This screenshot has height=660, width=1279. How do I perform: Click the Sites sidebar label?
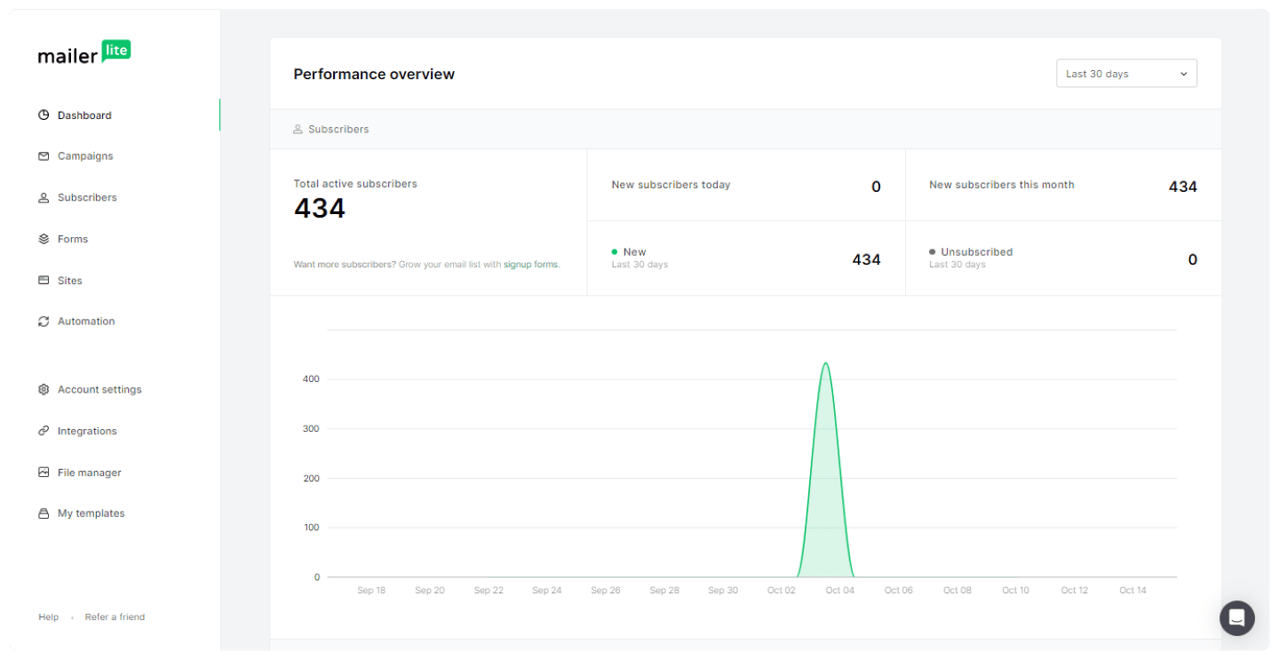click(x=70, y=281)
